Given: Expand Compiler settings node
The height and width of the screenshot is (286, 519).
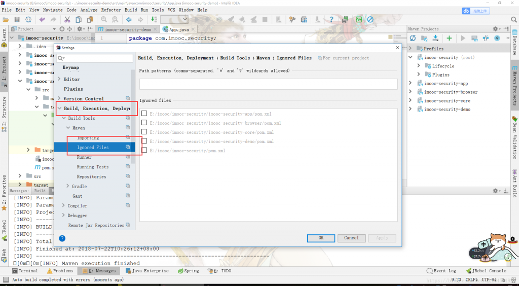Looking at the screenshot, I should [63, 205].
